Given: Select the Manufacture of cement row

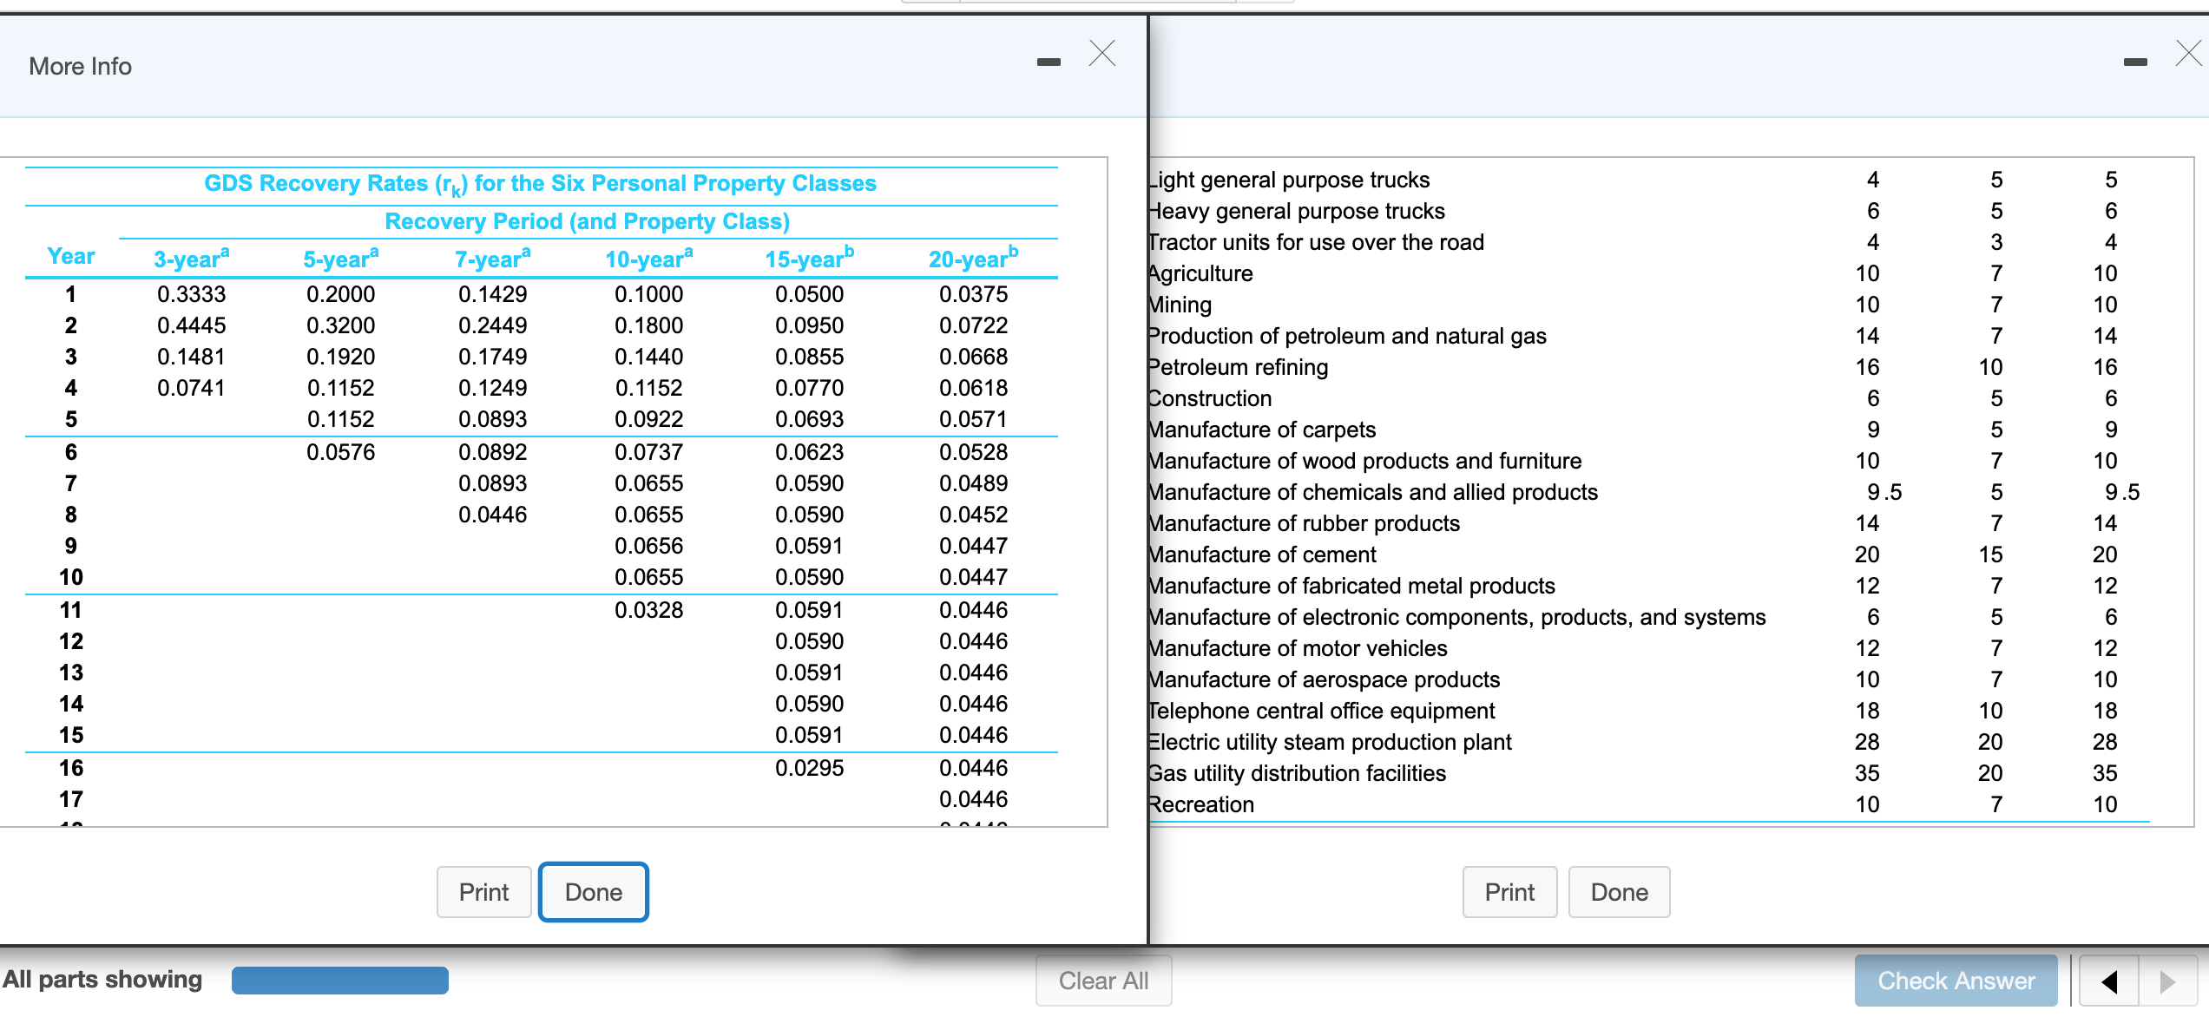Looking at the screenshot, I should click(1263, 554).
